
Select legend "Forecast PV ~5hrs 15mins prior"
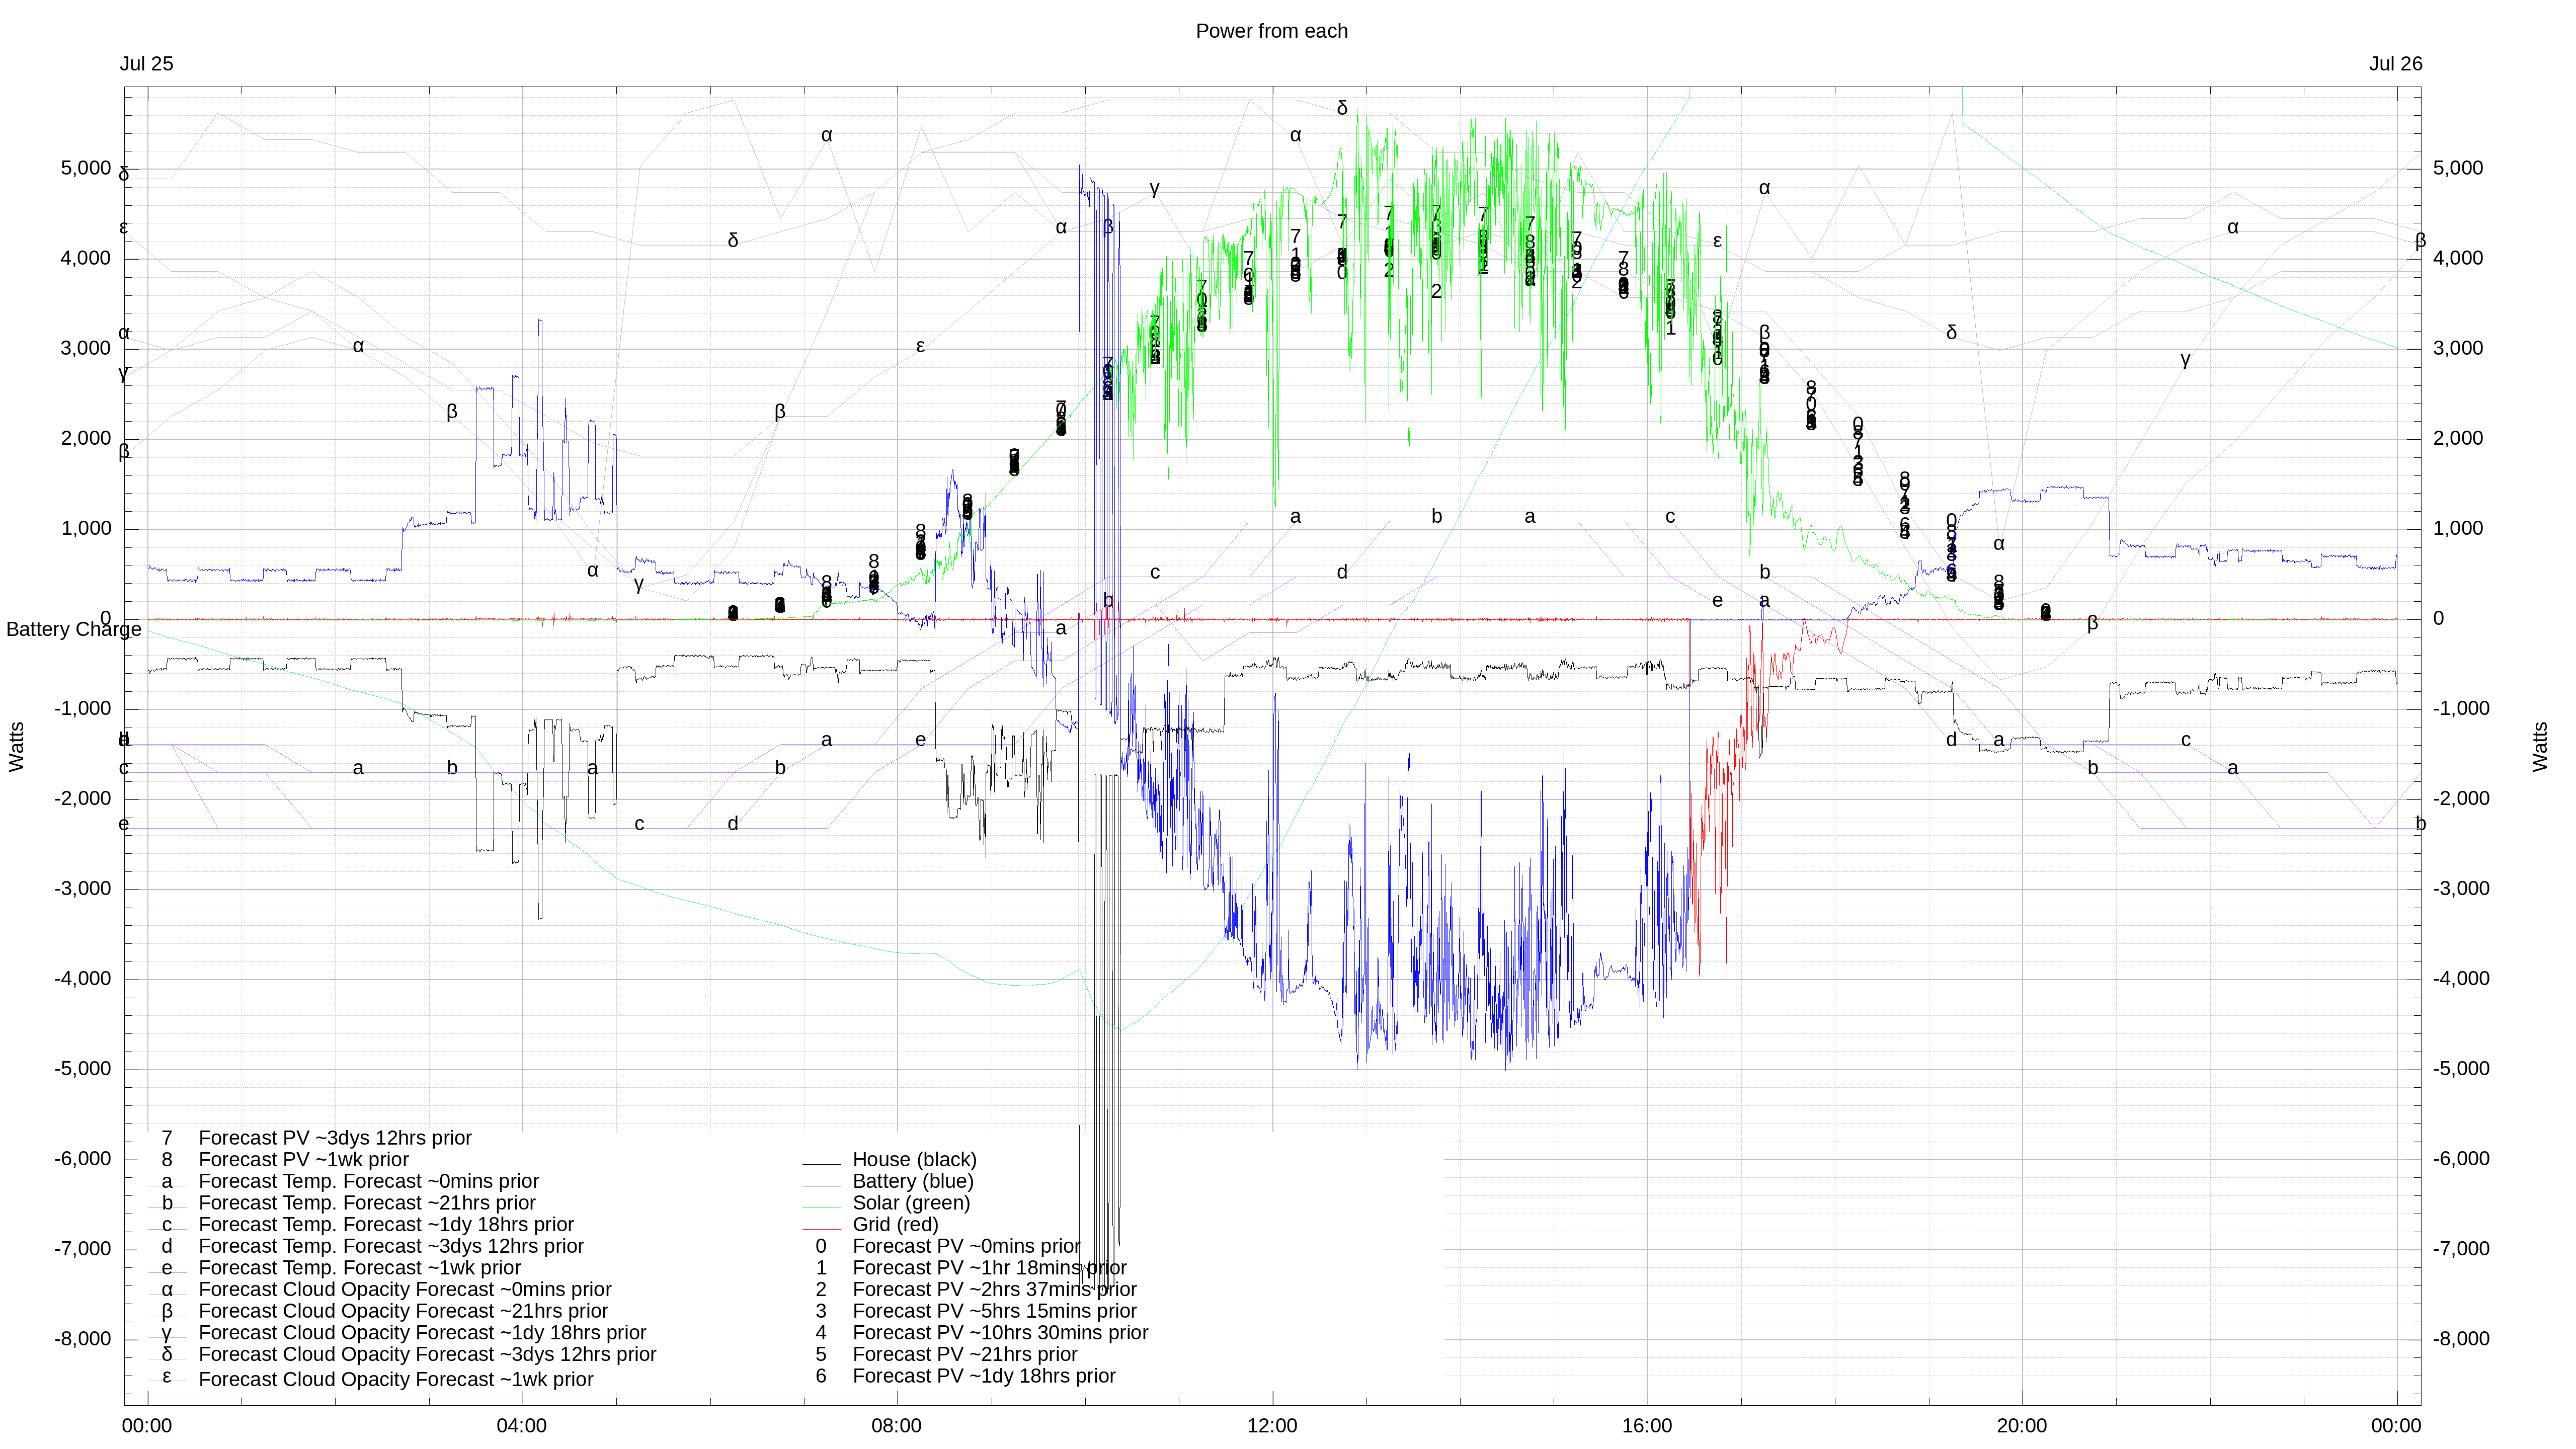(x=994, y=1311)
